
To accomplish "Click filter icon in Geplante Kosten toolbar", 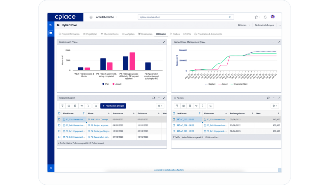I will tap(63, 106).
